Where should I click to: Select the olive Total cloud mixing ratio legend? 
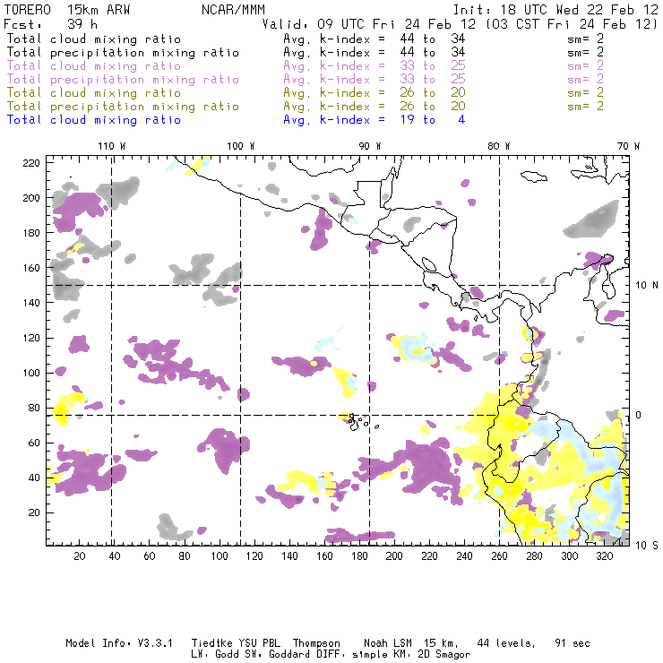point(93,92)
